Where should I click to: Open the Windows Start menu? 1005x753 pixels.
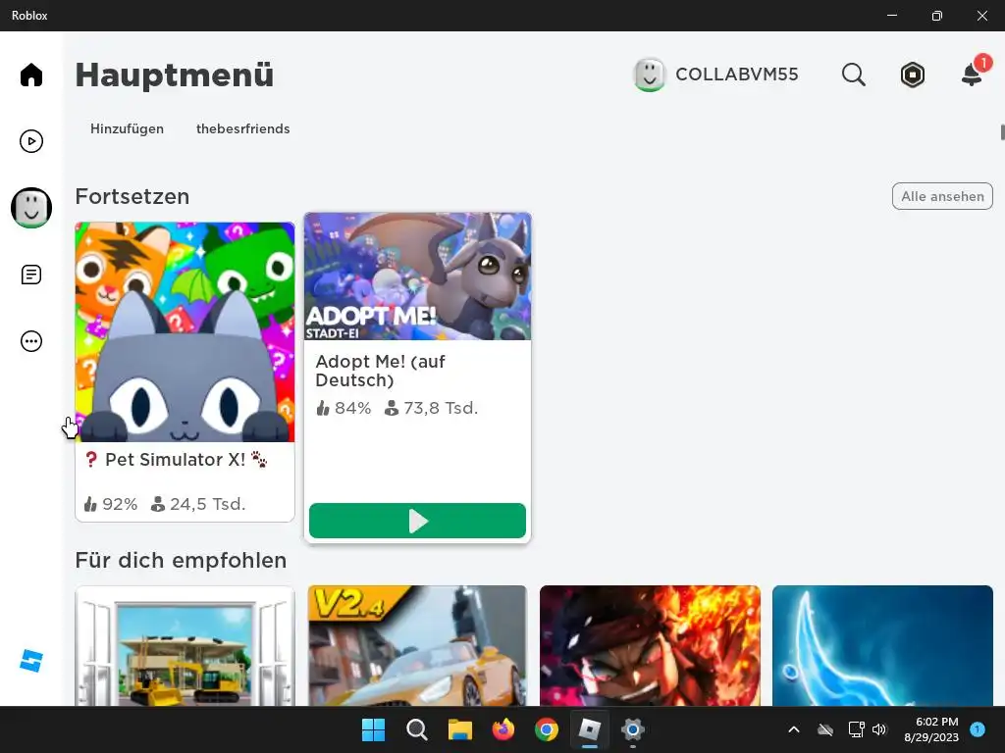point(373,729)
